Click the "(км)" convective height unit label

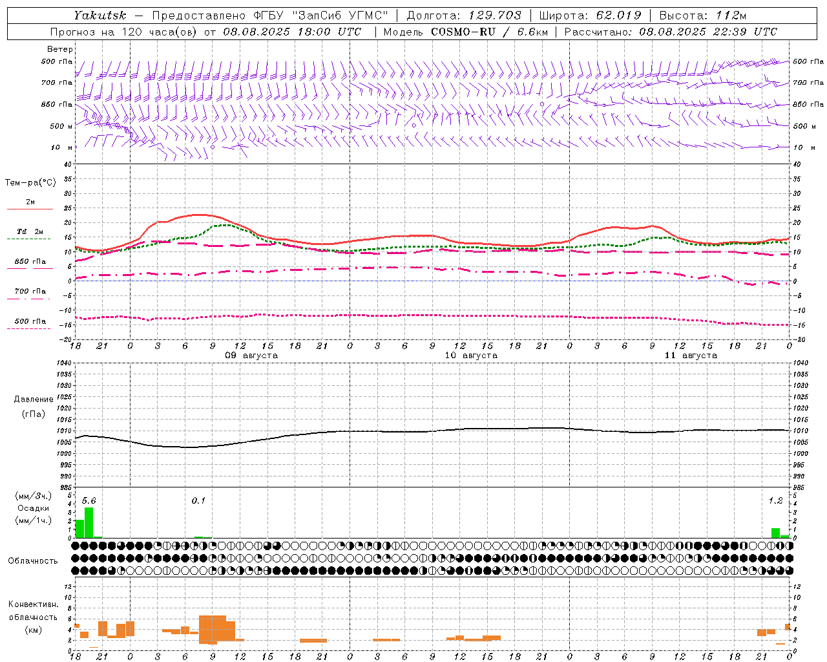click(x=34, y=630)
